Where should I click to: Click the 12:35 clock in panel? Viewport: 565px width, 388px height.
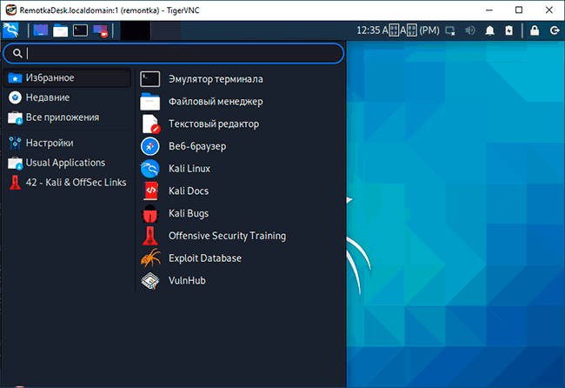pos(398,30)
